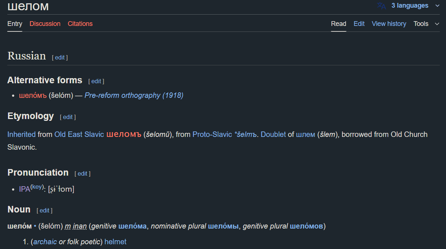Click the bold headword шело́м
446x249 pixels.
tap(20, 226)
